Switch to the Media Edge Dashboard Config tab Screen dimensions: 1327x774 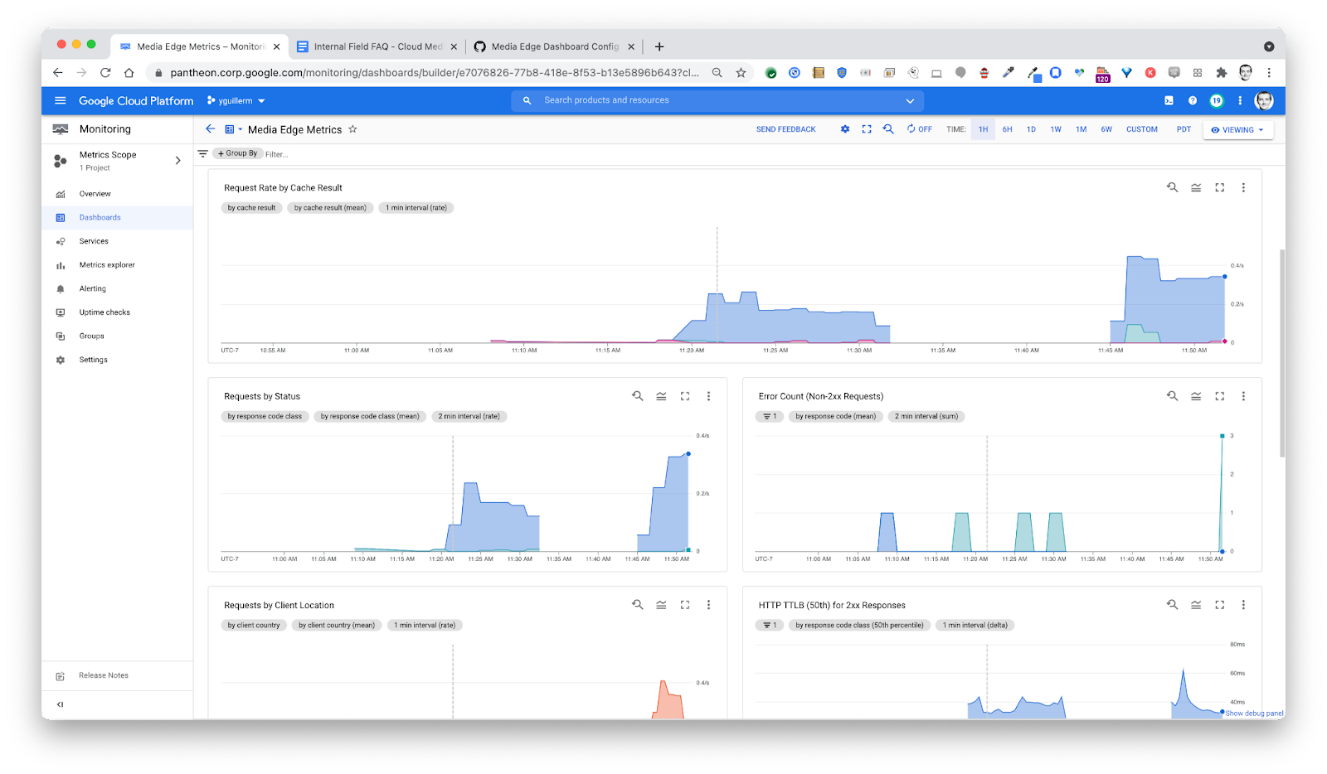554,46
